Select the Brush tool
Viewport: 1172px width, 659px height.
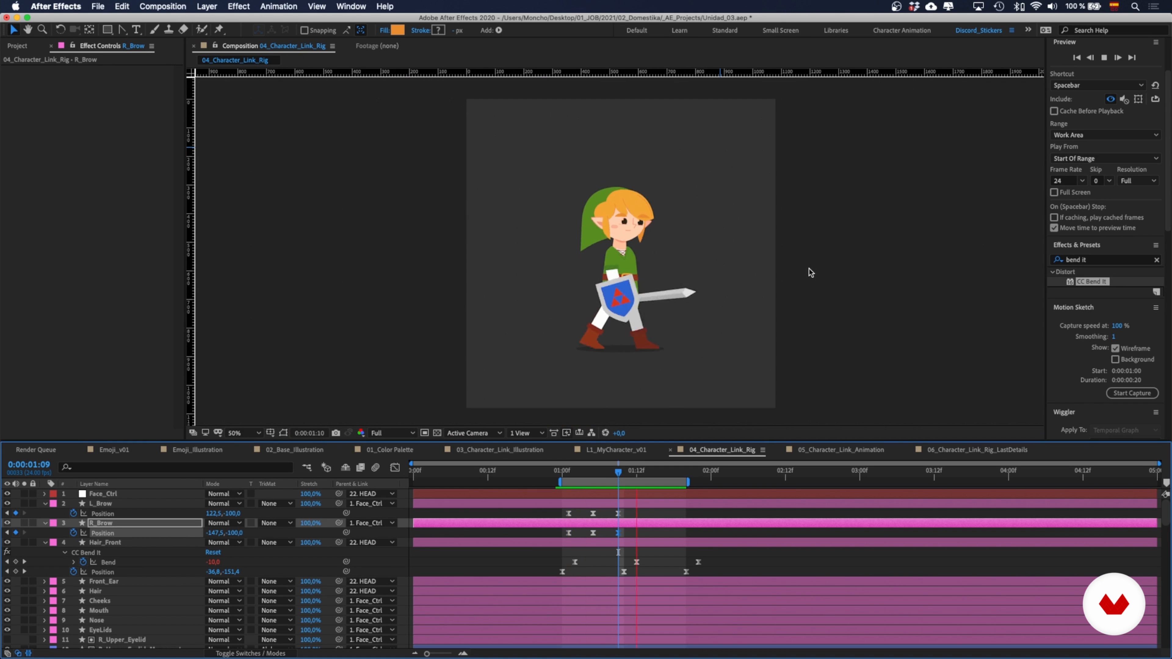coord(154,30)
